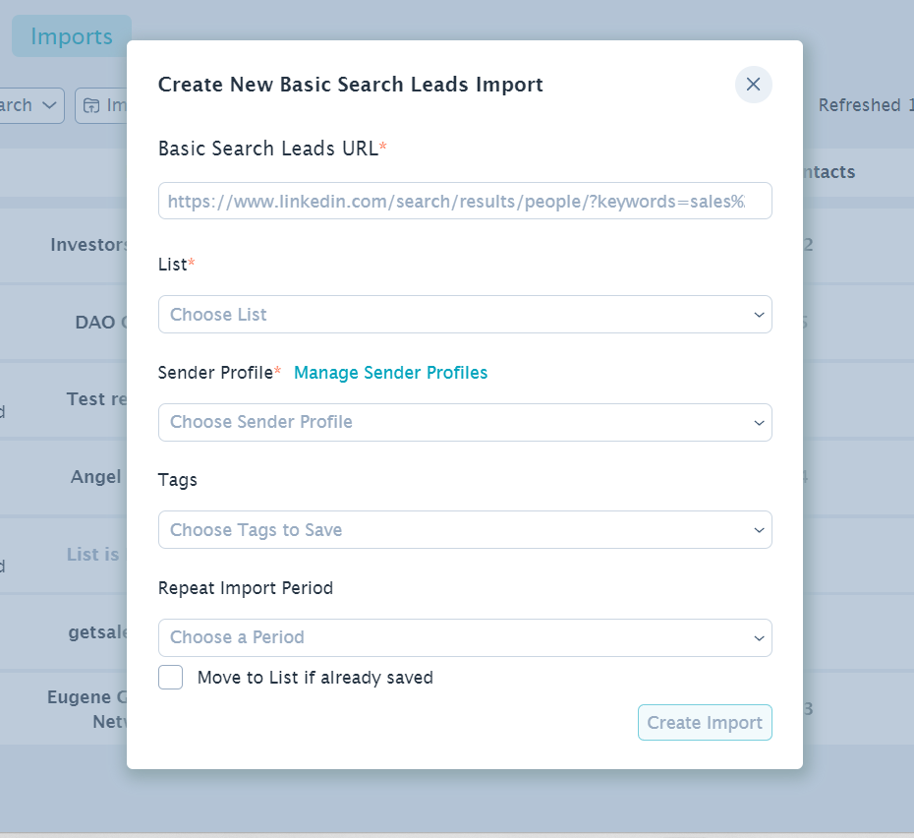The image size is (914, 838).
Task: Switch to the Imports tab
Action: [x=72, y=36]
